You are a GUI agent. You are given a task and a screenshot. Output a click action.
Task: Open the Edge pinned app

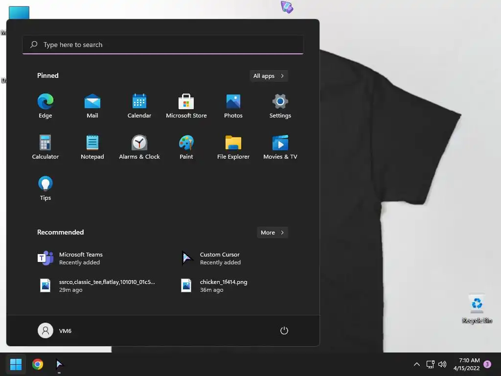coord(46,106)
